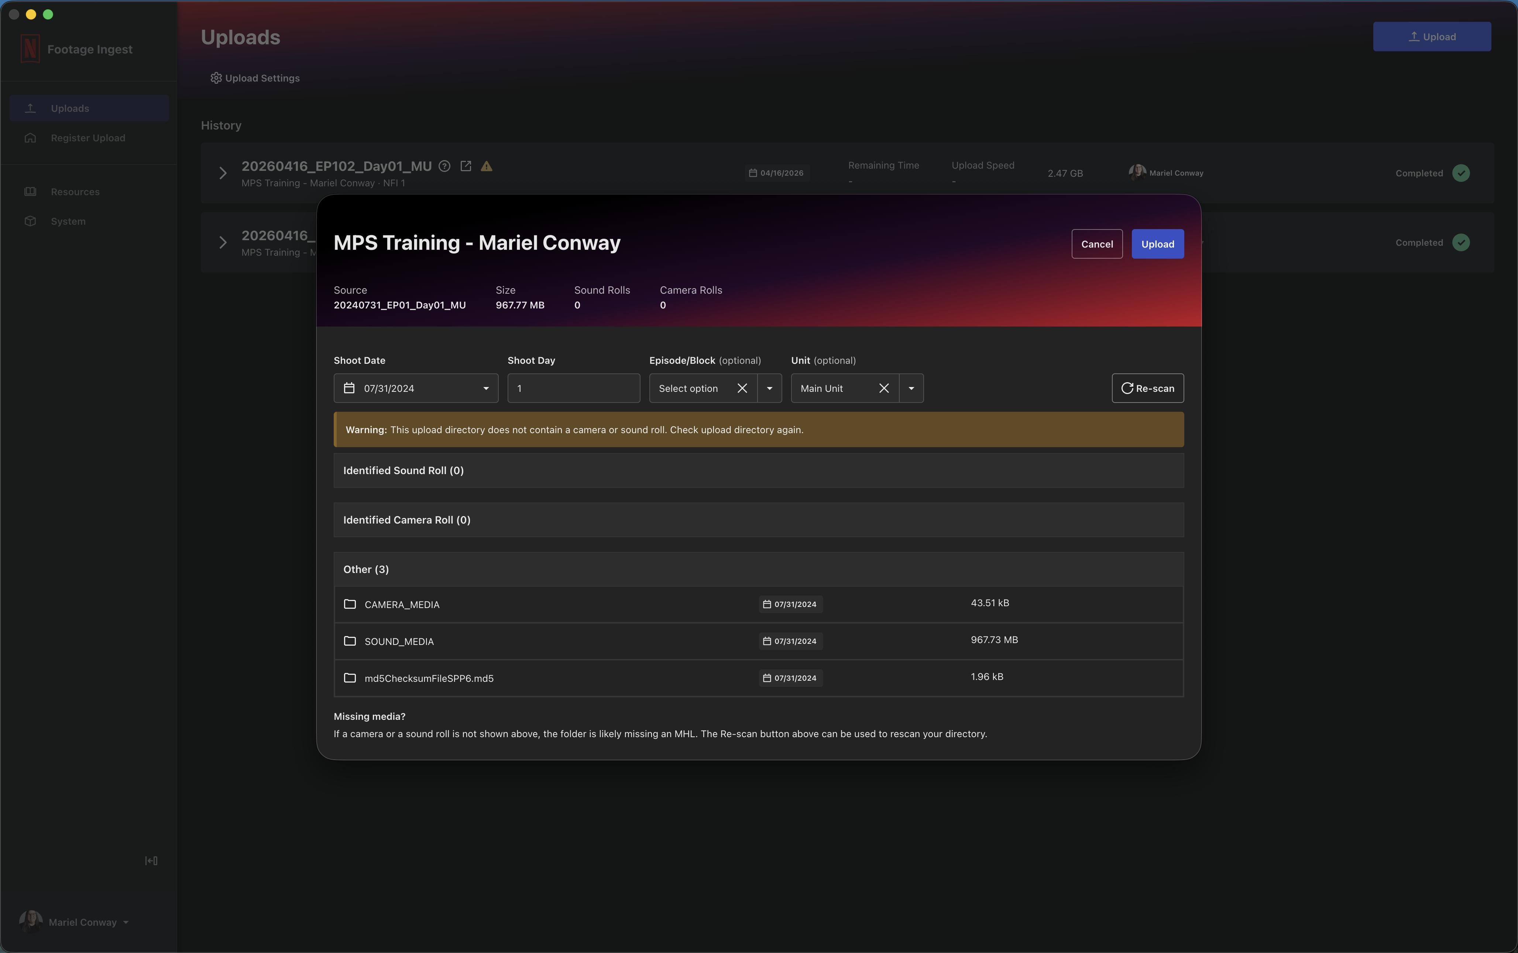Expand Identified Sound Roll (0) section
Viewport: 1518px width, 953px height.
758,470
